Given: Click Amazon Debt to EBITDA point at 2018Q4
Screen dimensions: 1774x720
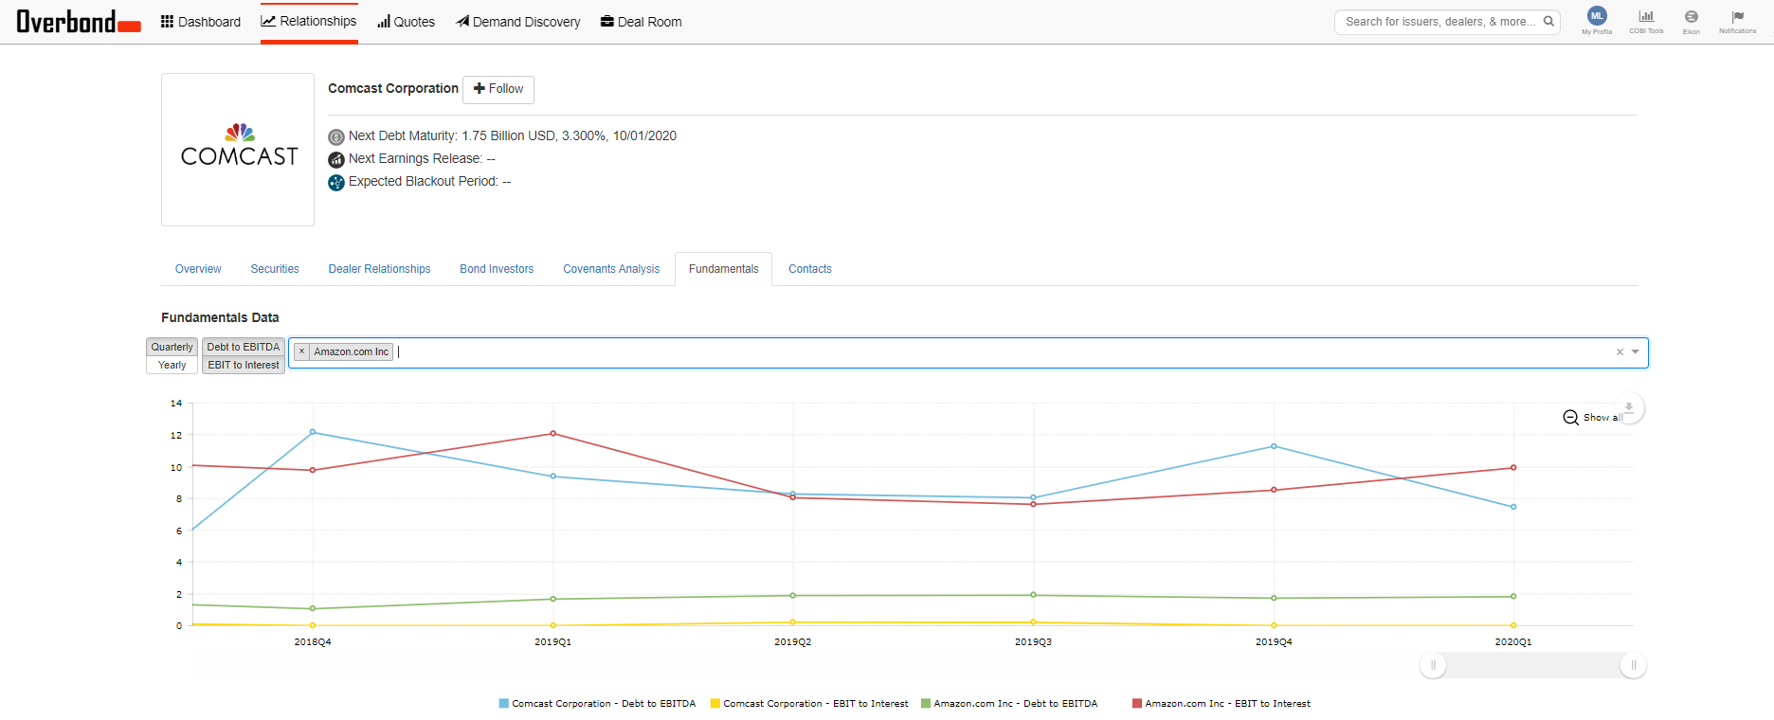Looking at the screenshot, I should pyautogui.click(x=313, y=609).
